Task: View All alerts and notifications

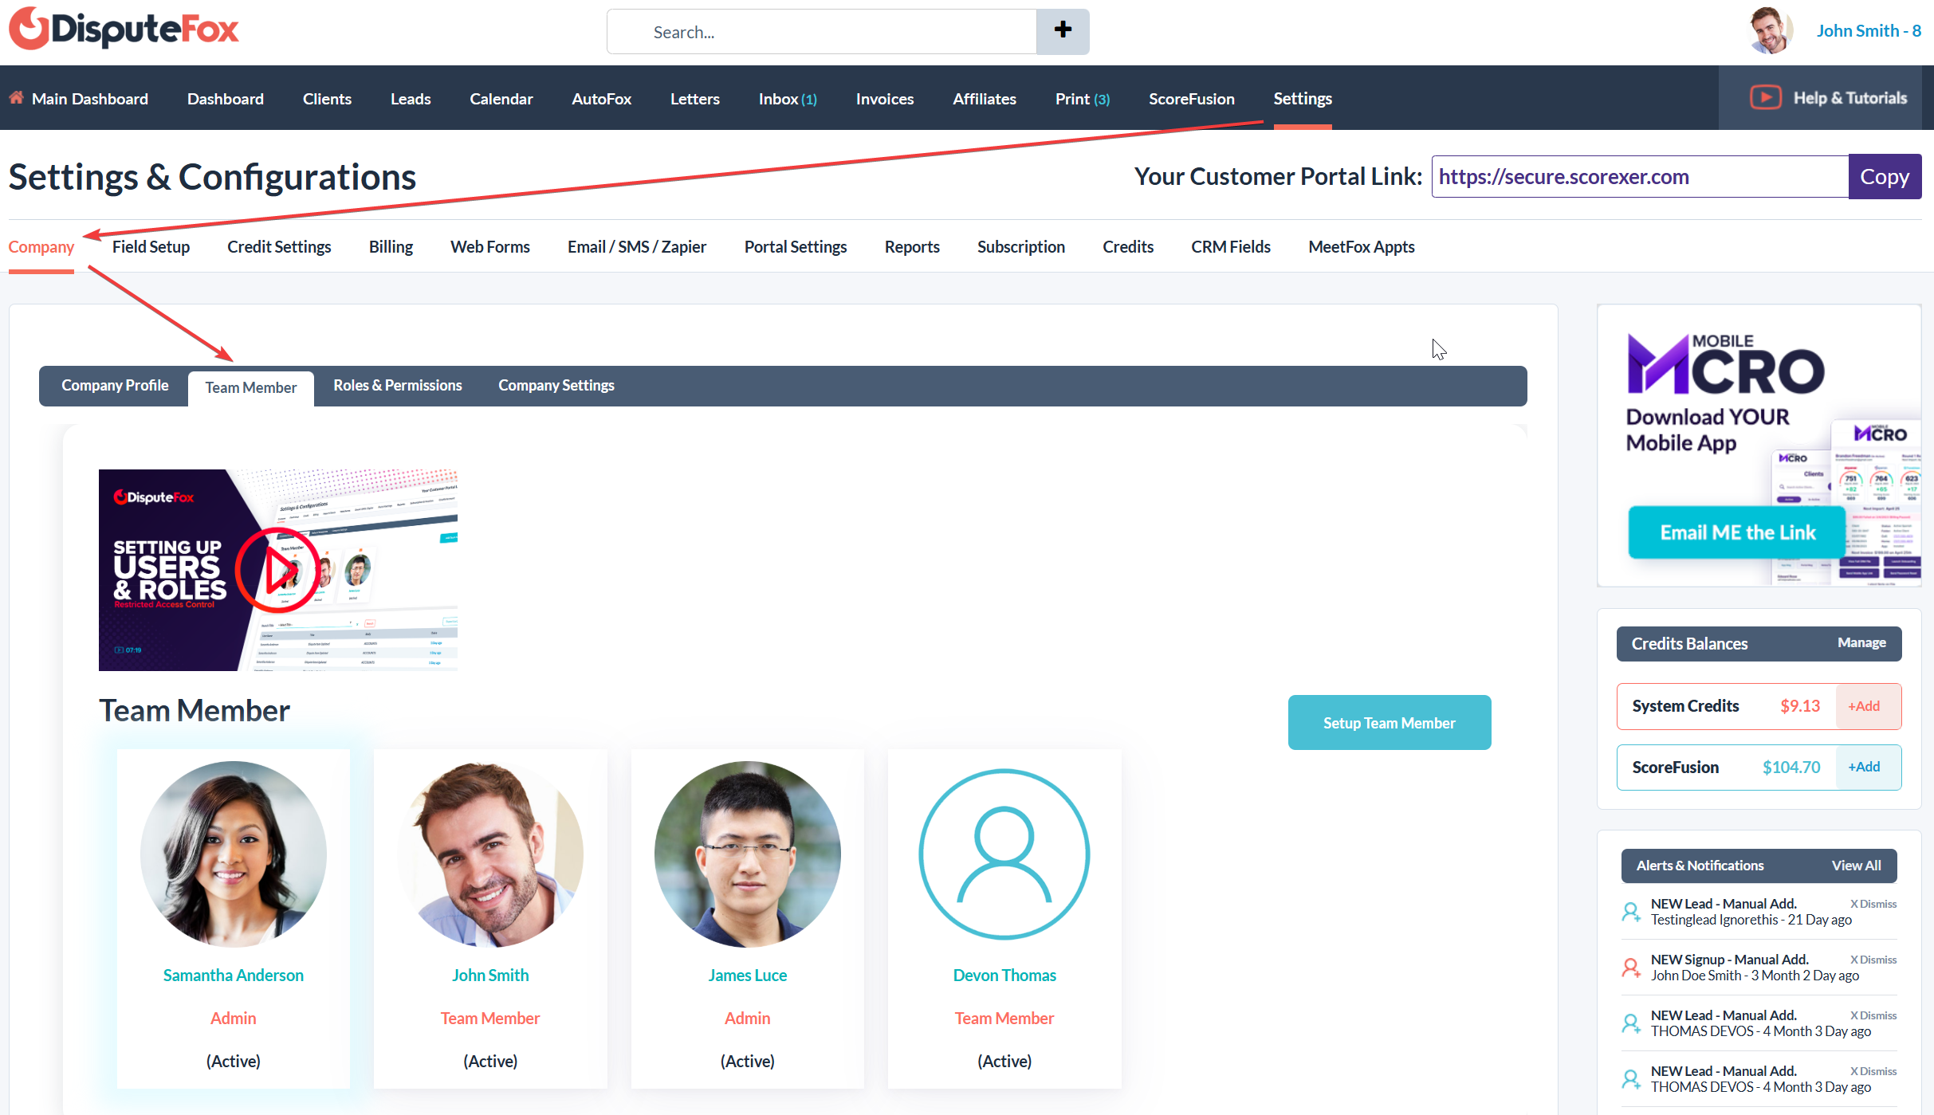Action: click(1856, 866)
